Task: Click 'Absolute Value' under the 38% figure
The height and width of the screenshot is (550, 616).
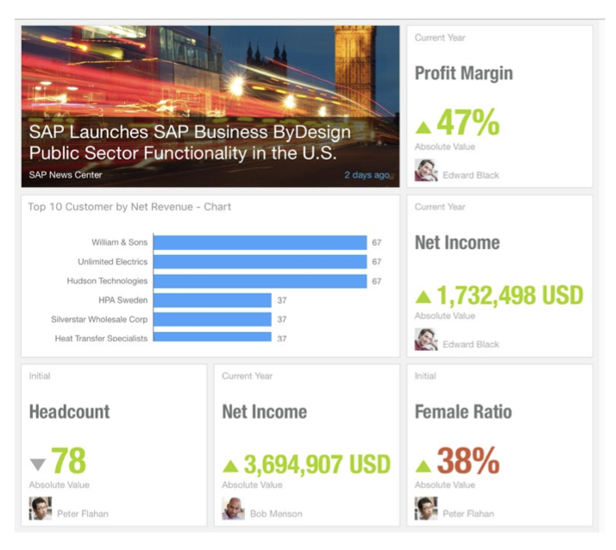Action: click(444, 484)
